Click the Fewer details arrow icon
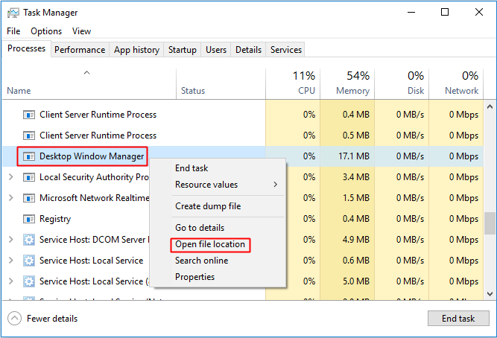Viewport: 497px width, 338px height. (15, 319)
